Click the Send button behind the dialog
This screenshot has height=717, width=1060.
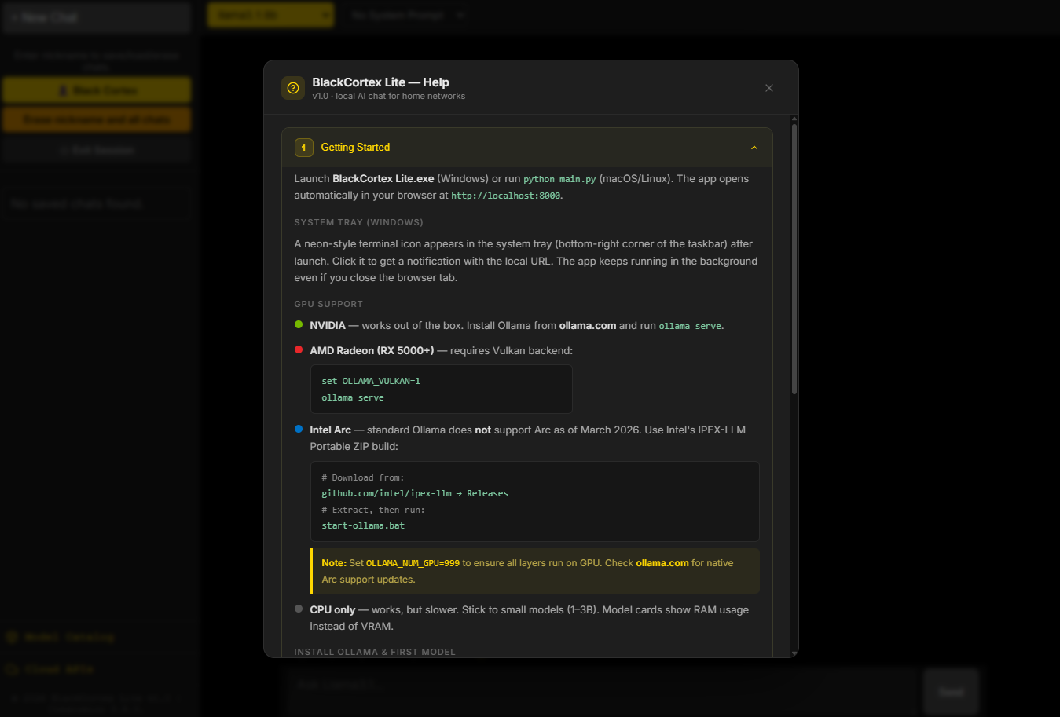pyautogui.click(x=952, y=692)
